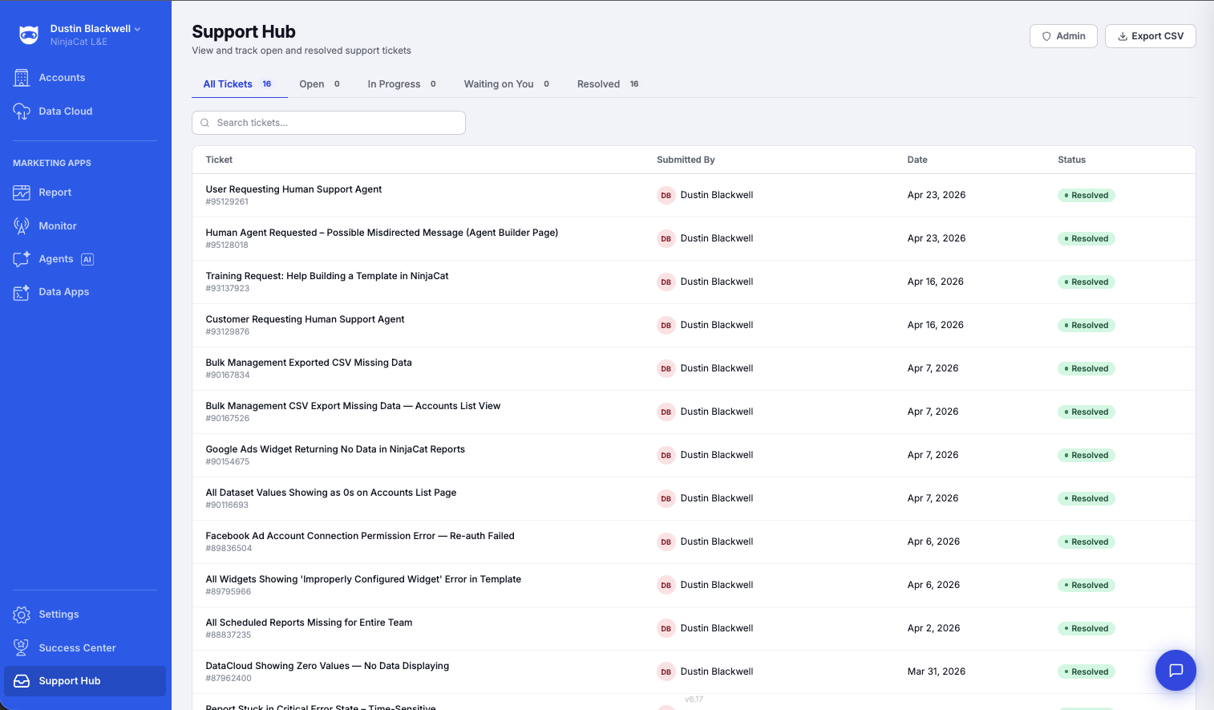Switch to the Waiting on You tab
This screenshot has height=710, width=1214.
[507, 84]
